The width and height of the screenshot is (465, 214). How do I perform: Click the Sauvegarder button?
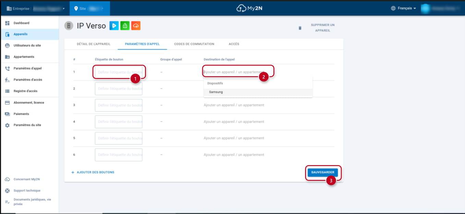point(322,173)
